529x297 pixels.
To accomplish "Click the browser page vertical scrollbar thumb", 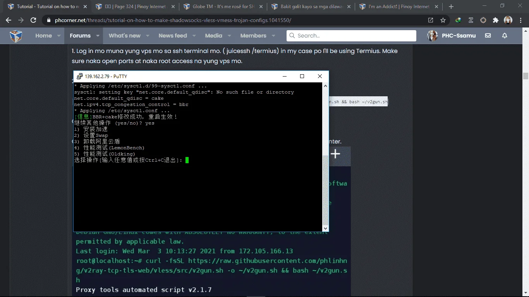I will pos(526,76).
